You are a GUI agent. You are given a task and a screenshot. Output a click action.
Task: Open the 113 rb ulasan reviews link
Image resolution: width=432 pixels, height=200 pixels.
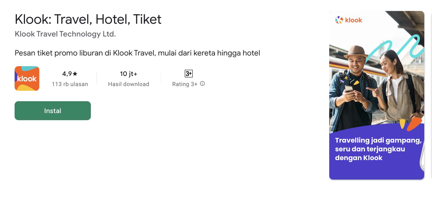tap(70, 84)
